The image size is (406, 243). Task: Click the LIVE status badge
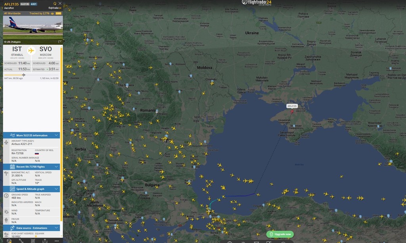(x=59, y=13)
